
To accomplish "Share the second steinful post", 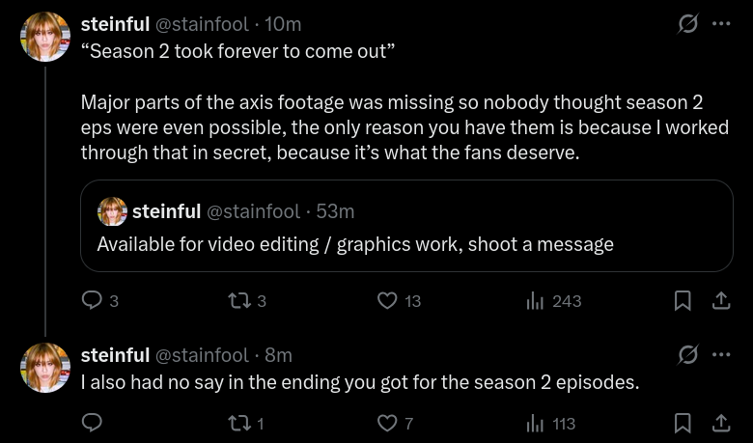I will (x=721, y=423).
